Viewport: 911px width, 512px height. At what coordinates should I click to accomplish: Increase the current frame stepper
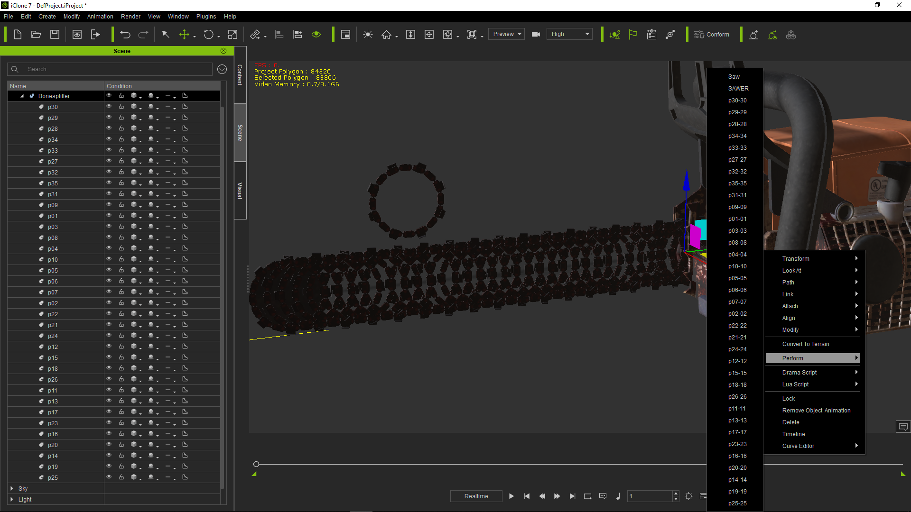point(676,494)
